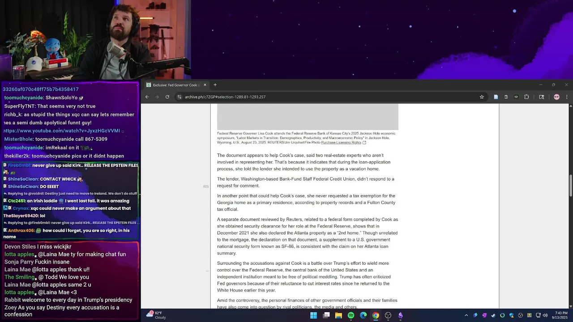Open the YouTube link in chat
This screenshot has width=573, height=322.
tap(62, 131)
